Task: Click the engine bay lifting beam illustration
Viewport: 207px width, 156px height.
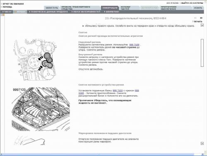Action: tap(41, 109)
